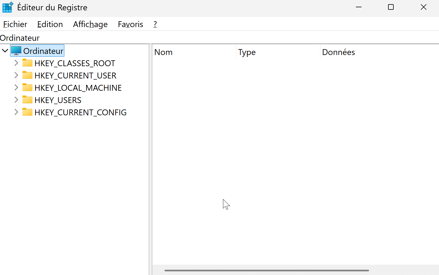Image resolution: width=439 pixels, height=275 pixels.
Task: Open the ? help menu
Action: (155, 24)
